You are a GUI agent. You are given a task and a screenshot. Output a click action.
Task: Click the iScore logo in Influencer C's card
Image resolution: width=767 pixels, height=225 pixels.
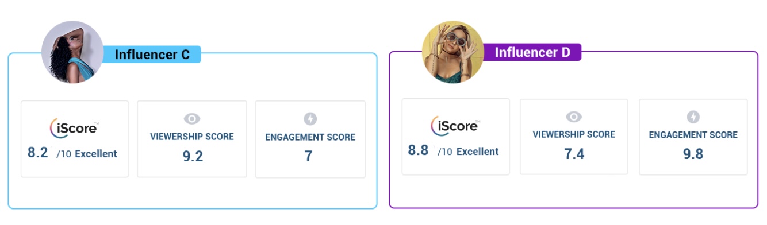coord(74,127)
